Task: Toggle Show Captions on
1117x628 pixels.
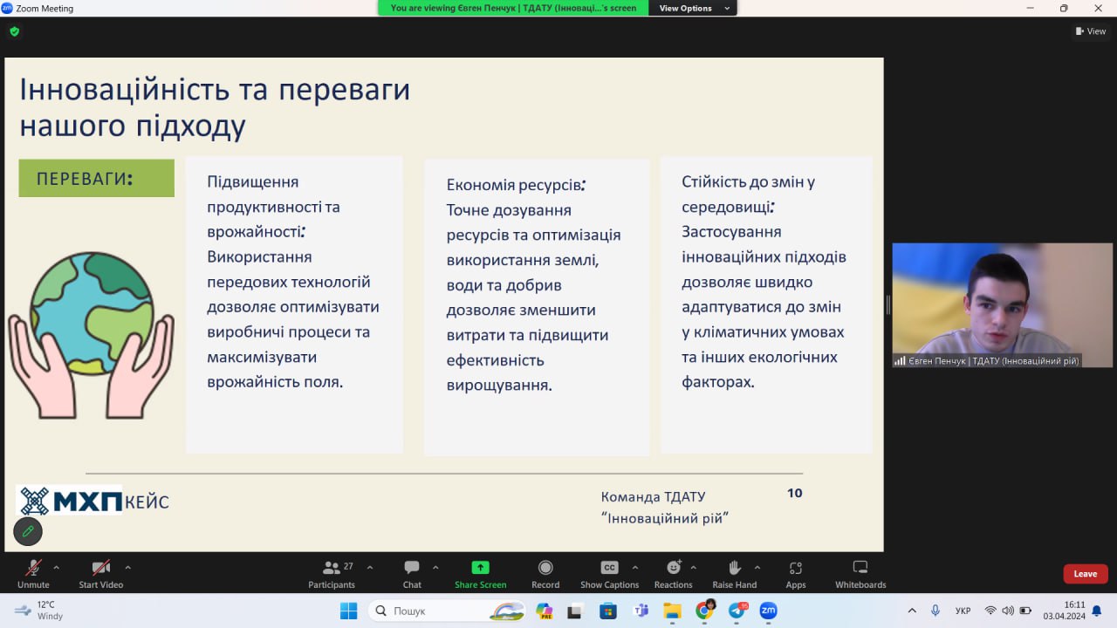Action: tap(609, 568)
